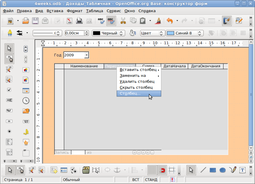This screenshot has height=184, width=255.
Task: Insert a Check Box control from the toolbox
Action: [x=9, y=90]
